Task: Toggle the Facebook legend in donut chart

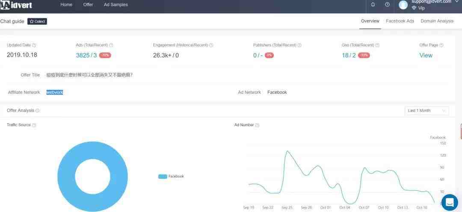Action: point(171,176)
